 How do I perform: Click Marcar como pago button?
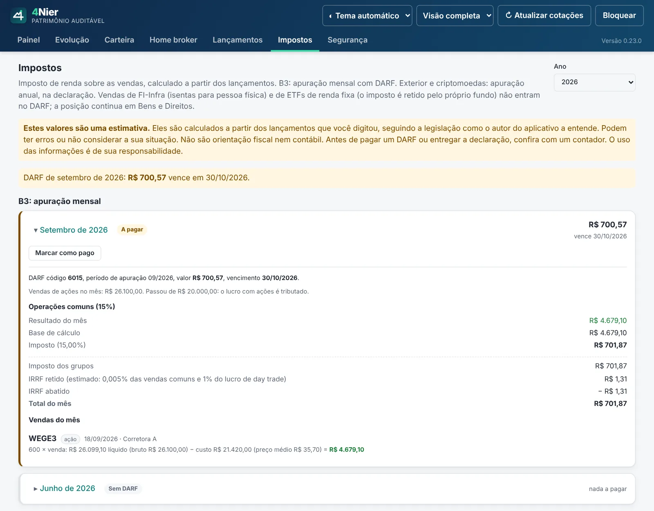click(65, 253)
